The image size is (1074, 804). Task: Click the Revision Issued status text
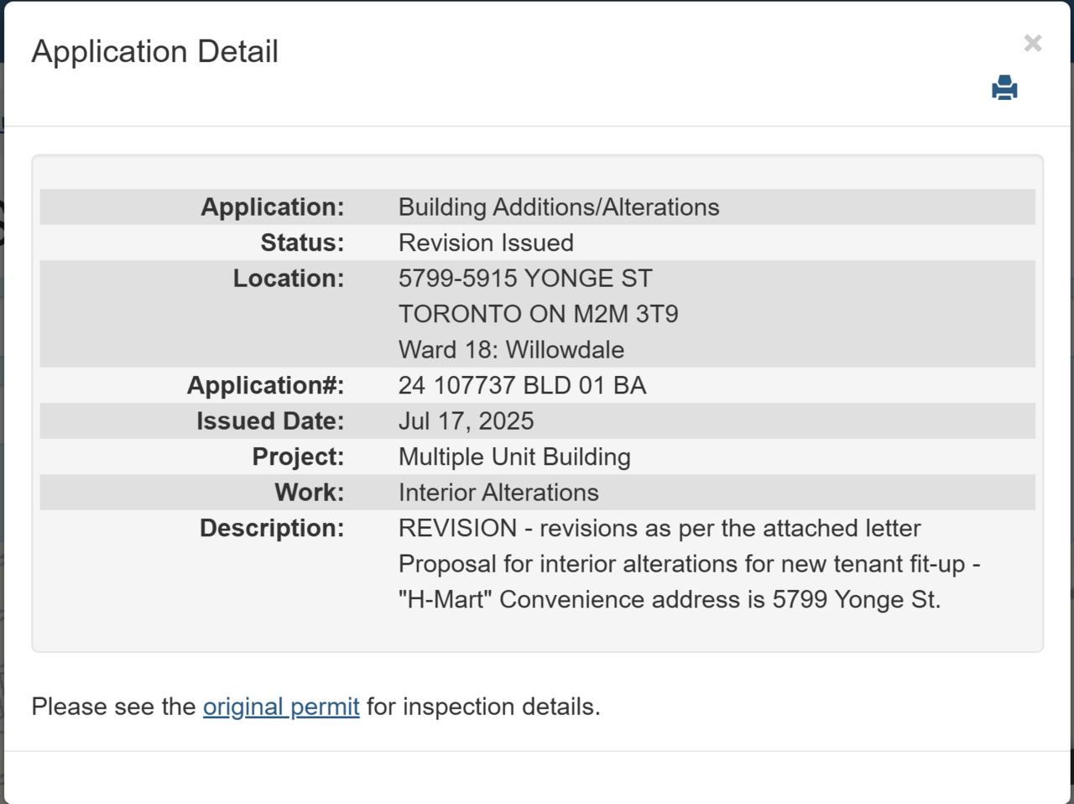pos(486,243)
